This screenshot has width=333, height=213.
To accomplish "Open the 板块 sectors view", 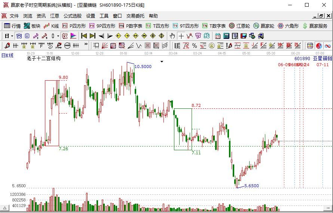I will (x=32, y=26).
